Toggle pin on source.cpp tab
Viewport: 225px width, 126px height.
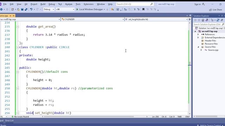pyautogui.click(x=11, y=16)
